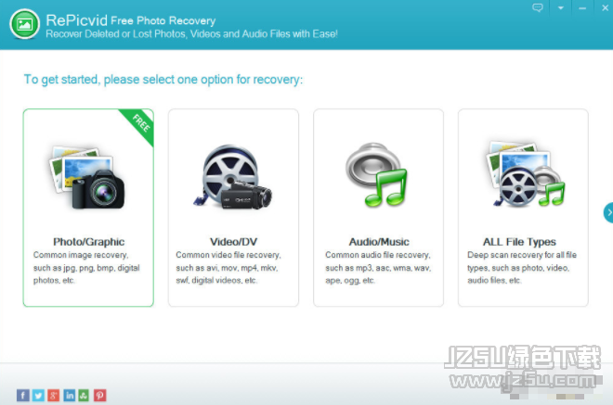The height and width of the screenshot is (405, 613).
Task: Share via the Twitter icon
Action: (x=38, y=395)
